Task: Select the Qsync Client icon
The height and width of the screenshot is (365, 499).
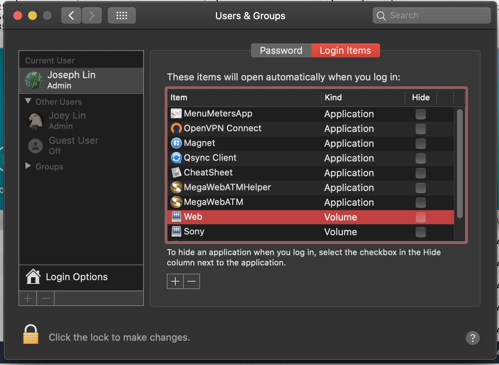Action: pyautogui.click(x=176, y=158)
